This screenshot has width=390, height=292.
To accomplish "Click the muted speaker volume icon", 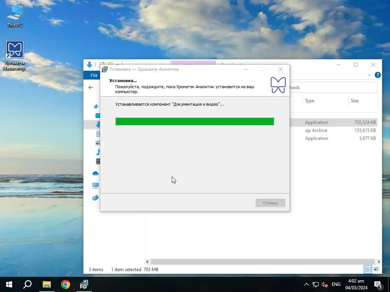I will [x=324, y=284].
